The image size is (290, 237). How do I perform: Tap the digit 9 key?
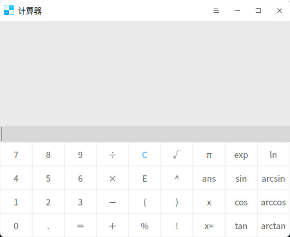[x=80, y=155]
